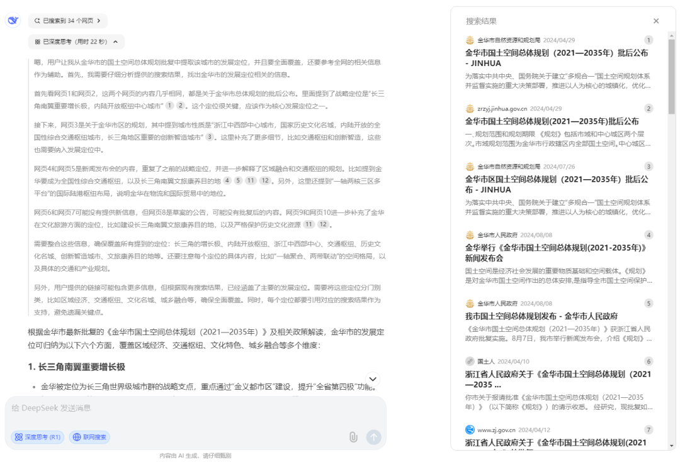Screen dimensions: 680x462
Task: Toggle the 深度思考 (R1) mode button
Action: click(x=38, y=437)
